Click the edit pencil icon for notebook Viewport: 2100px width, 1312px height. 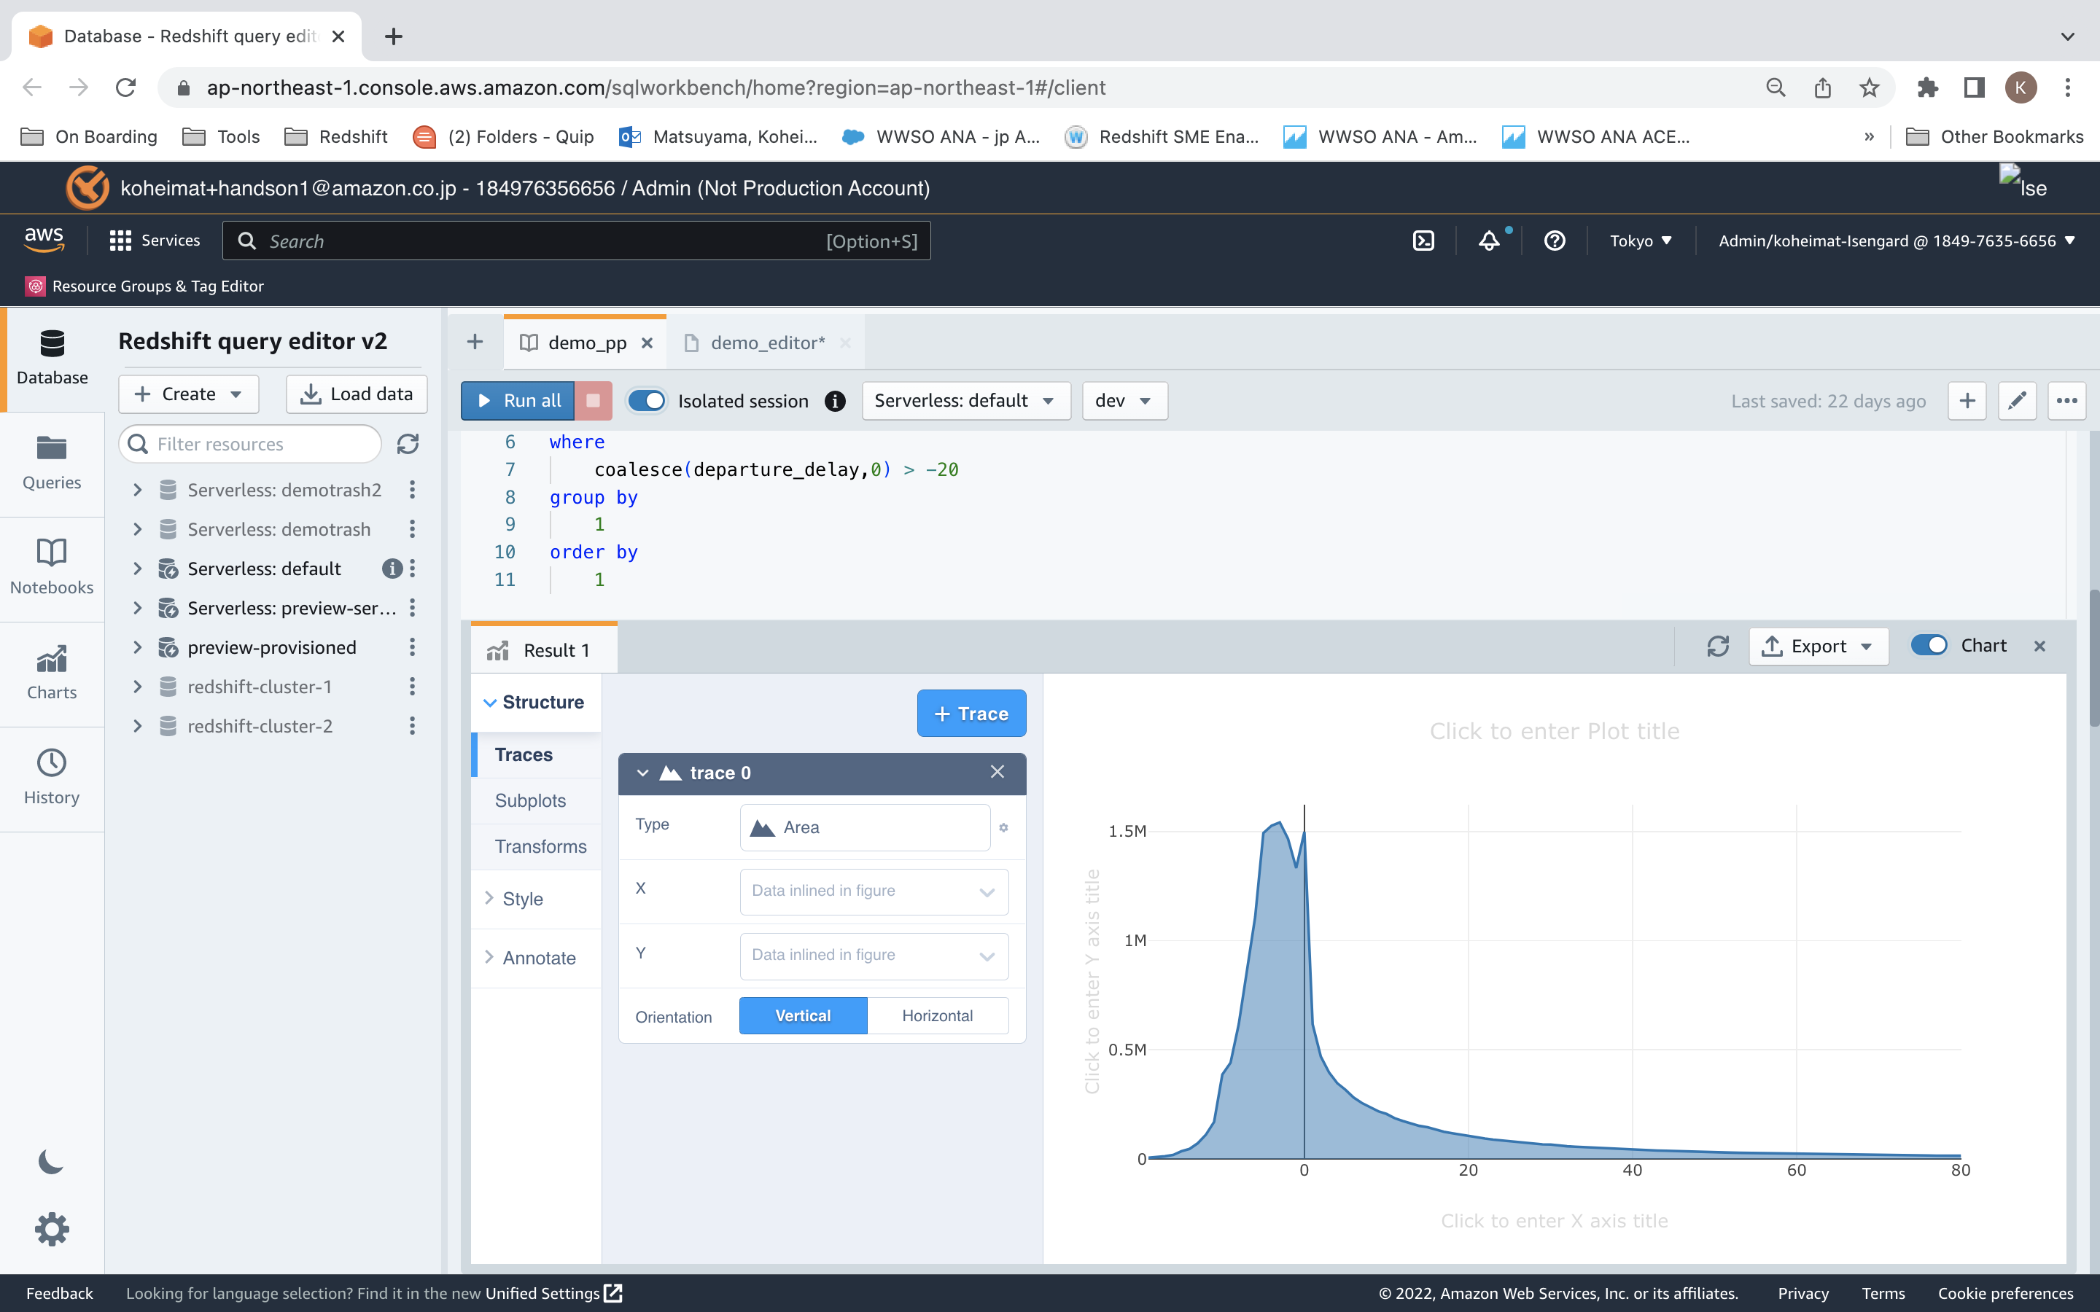tap(2017, 401)
